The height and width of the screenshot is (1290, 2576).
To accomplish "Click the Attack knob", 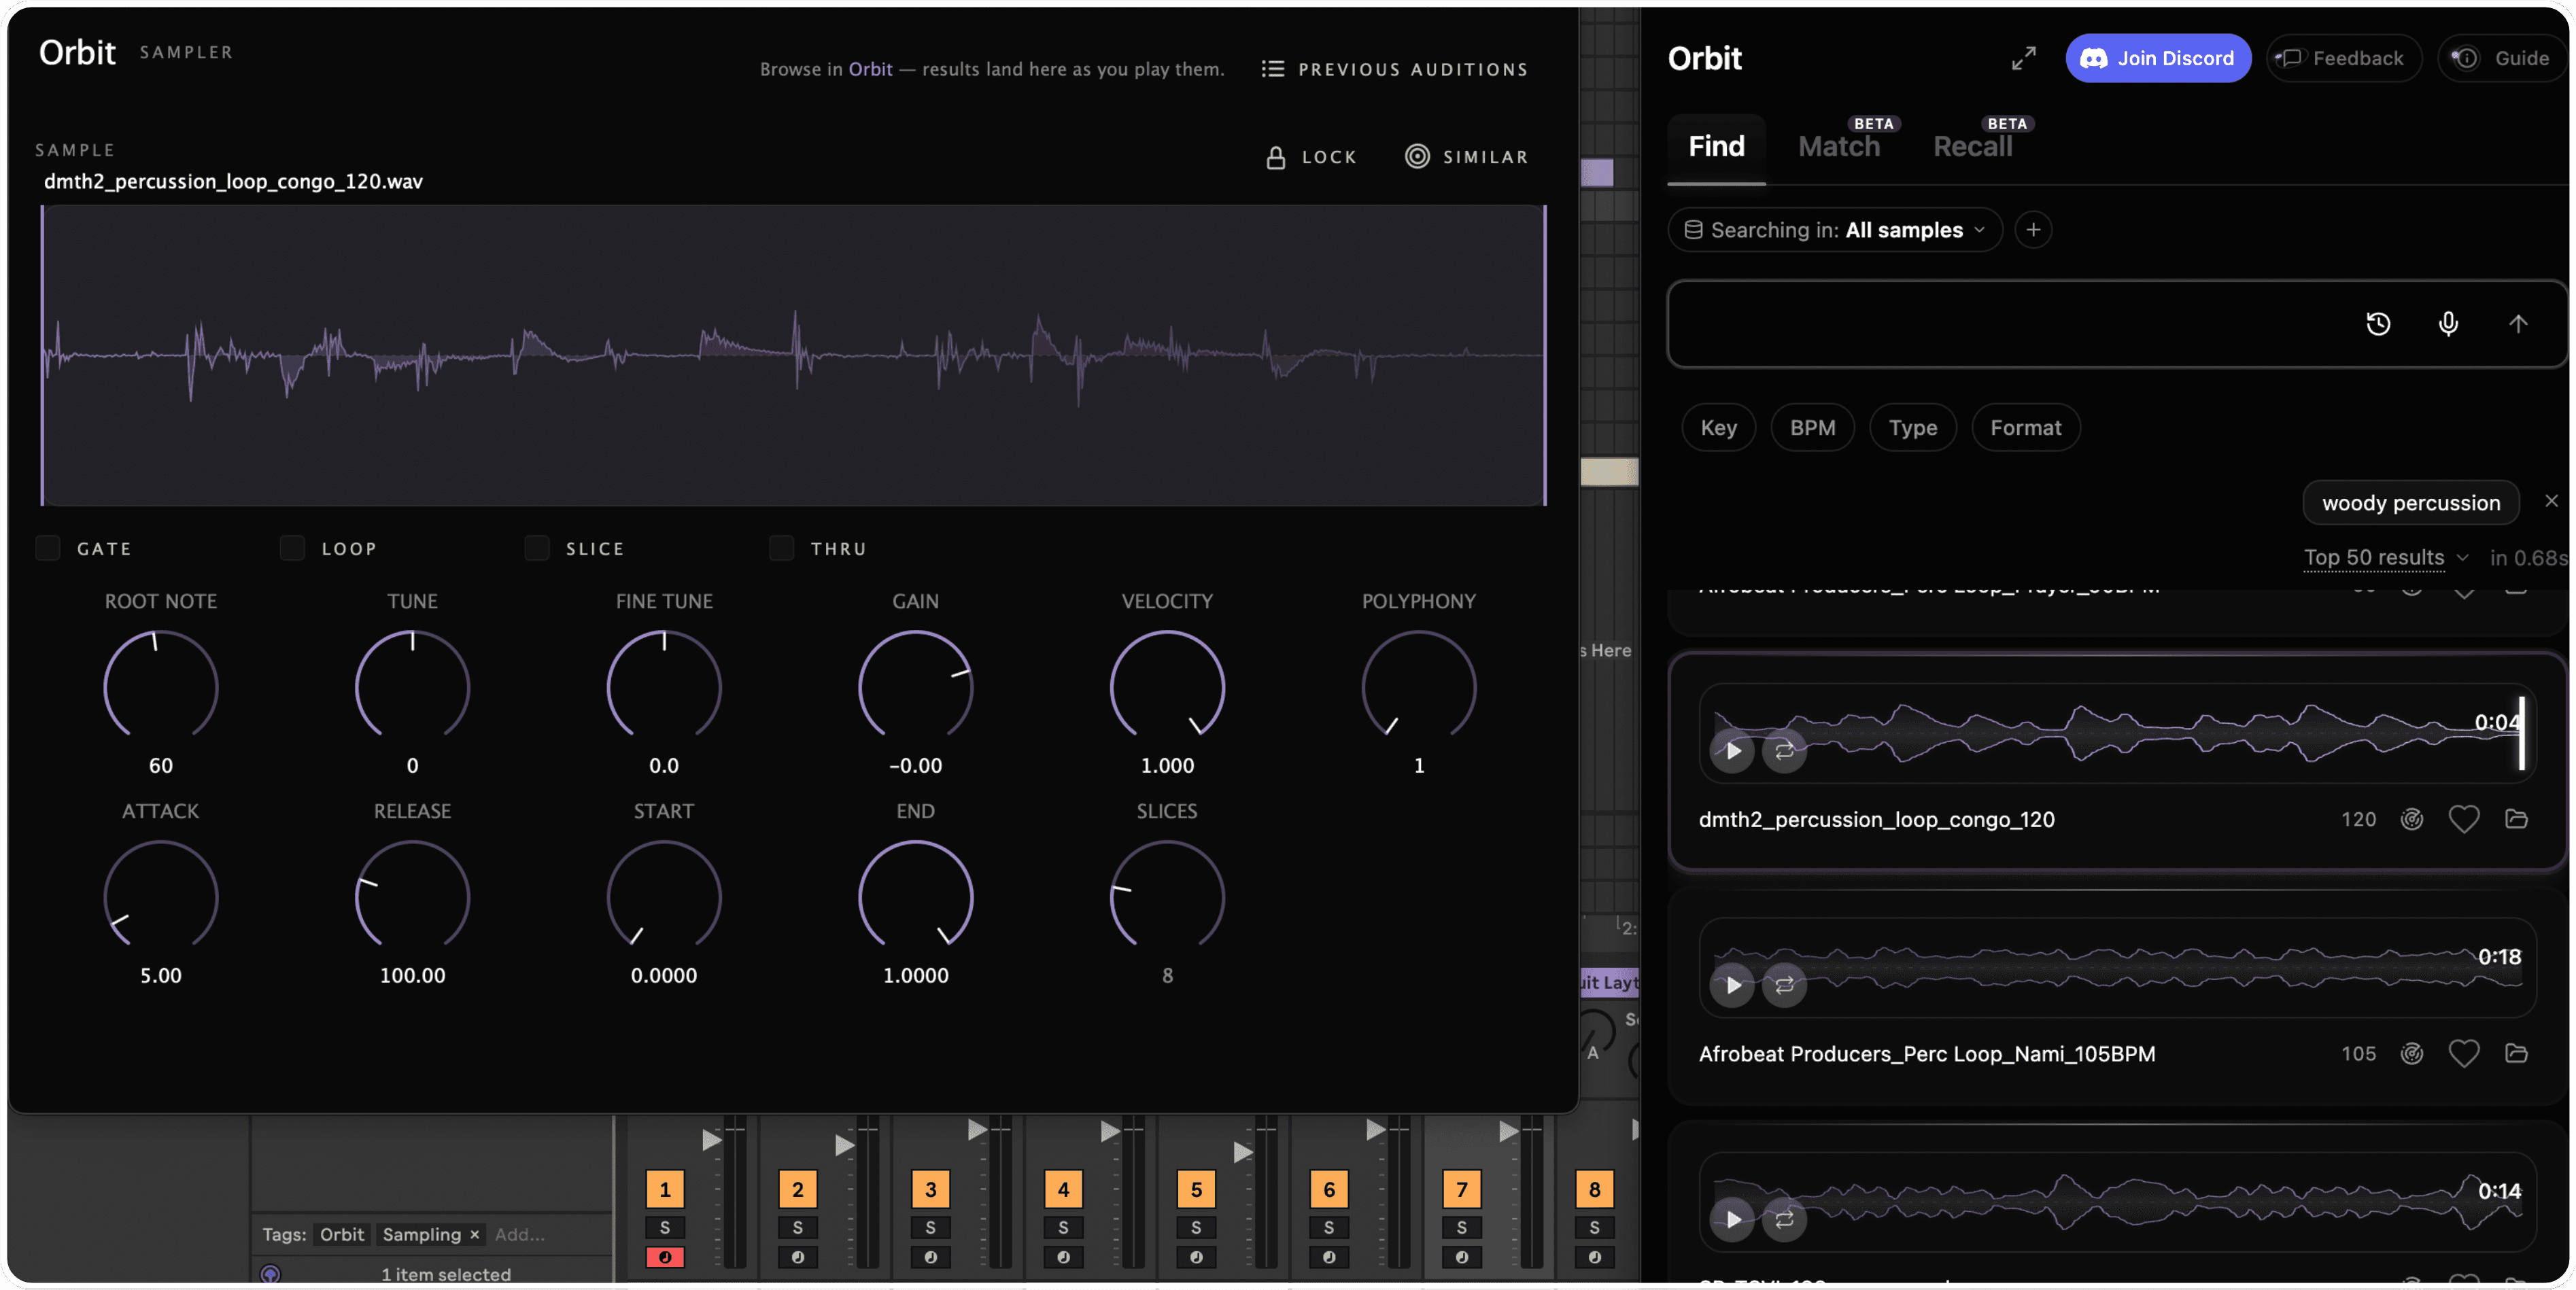I will point(160,896).
